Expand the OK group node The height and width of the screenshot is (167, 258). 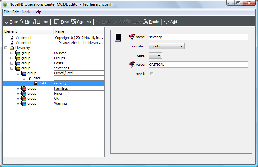pyautogui.click(x=18, y=98)
